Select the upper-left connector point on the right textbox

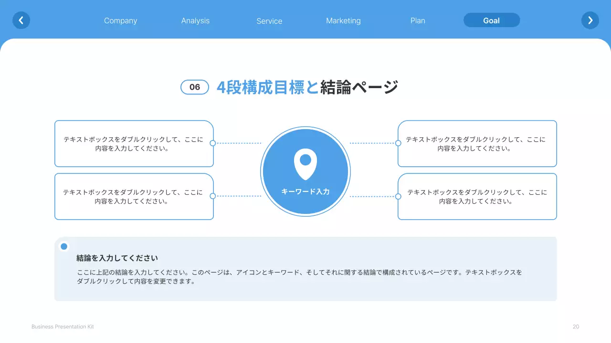click(x=399, y=143)
